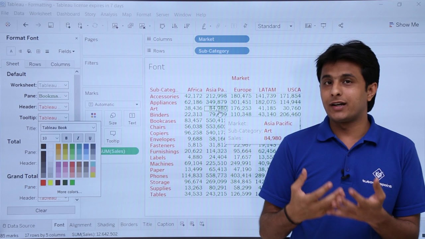Click the Highlight pen icon
425x239 pixels.
point(204,26)
